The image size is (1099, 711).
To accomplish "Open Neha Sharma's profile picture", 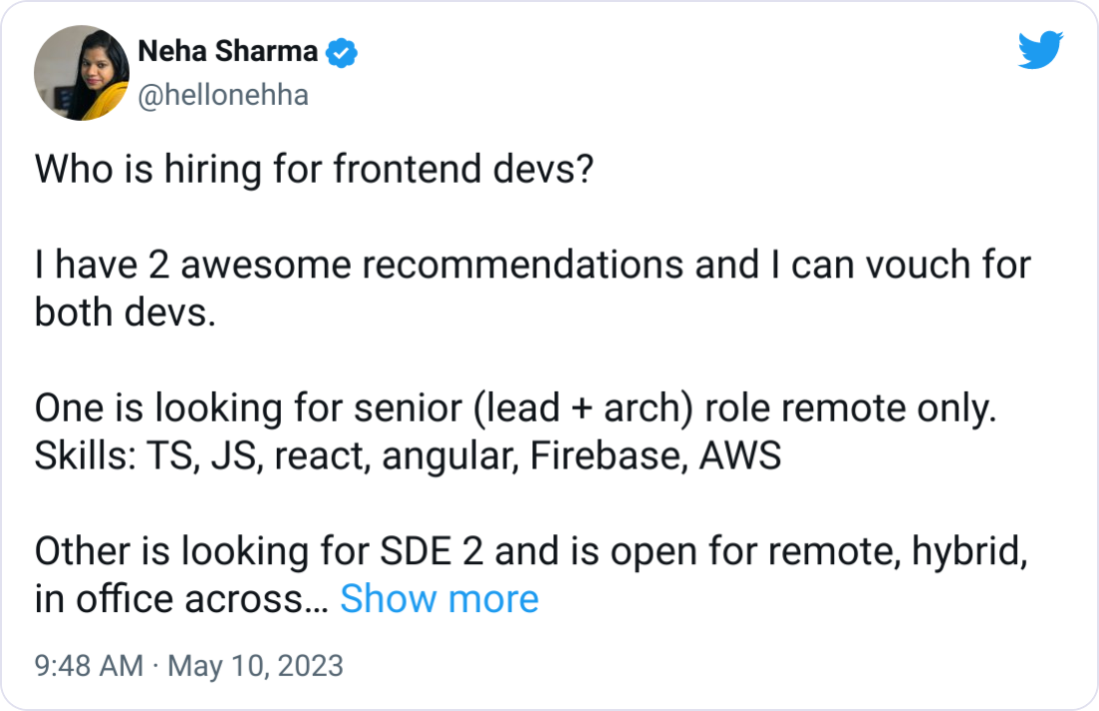I will coord(82,72).
